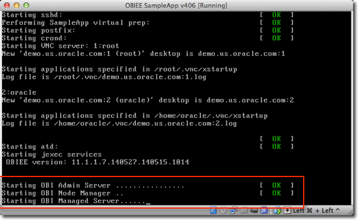
Task: Zoom the VM window with green button
Action: coord(26,5)
